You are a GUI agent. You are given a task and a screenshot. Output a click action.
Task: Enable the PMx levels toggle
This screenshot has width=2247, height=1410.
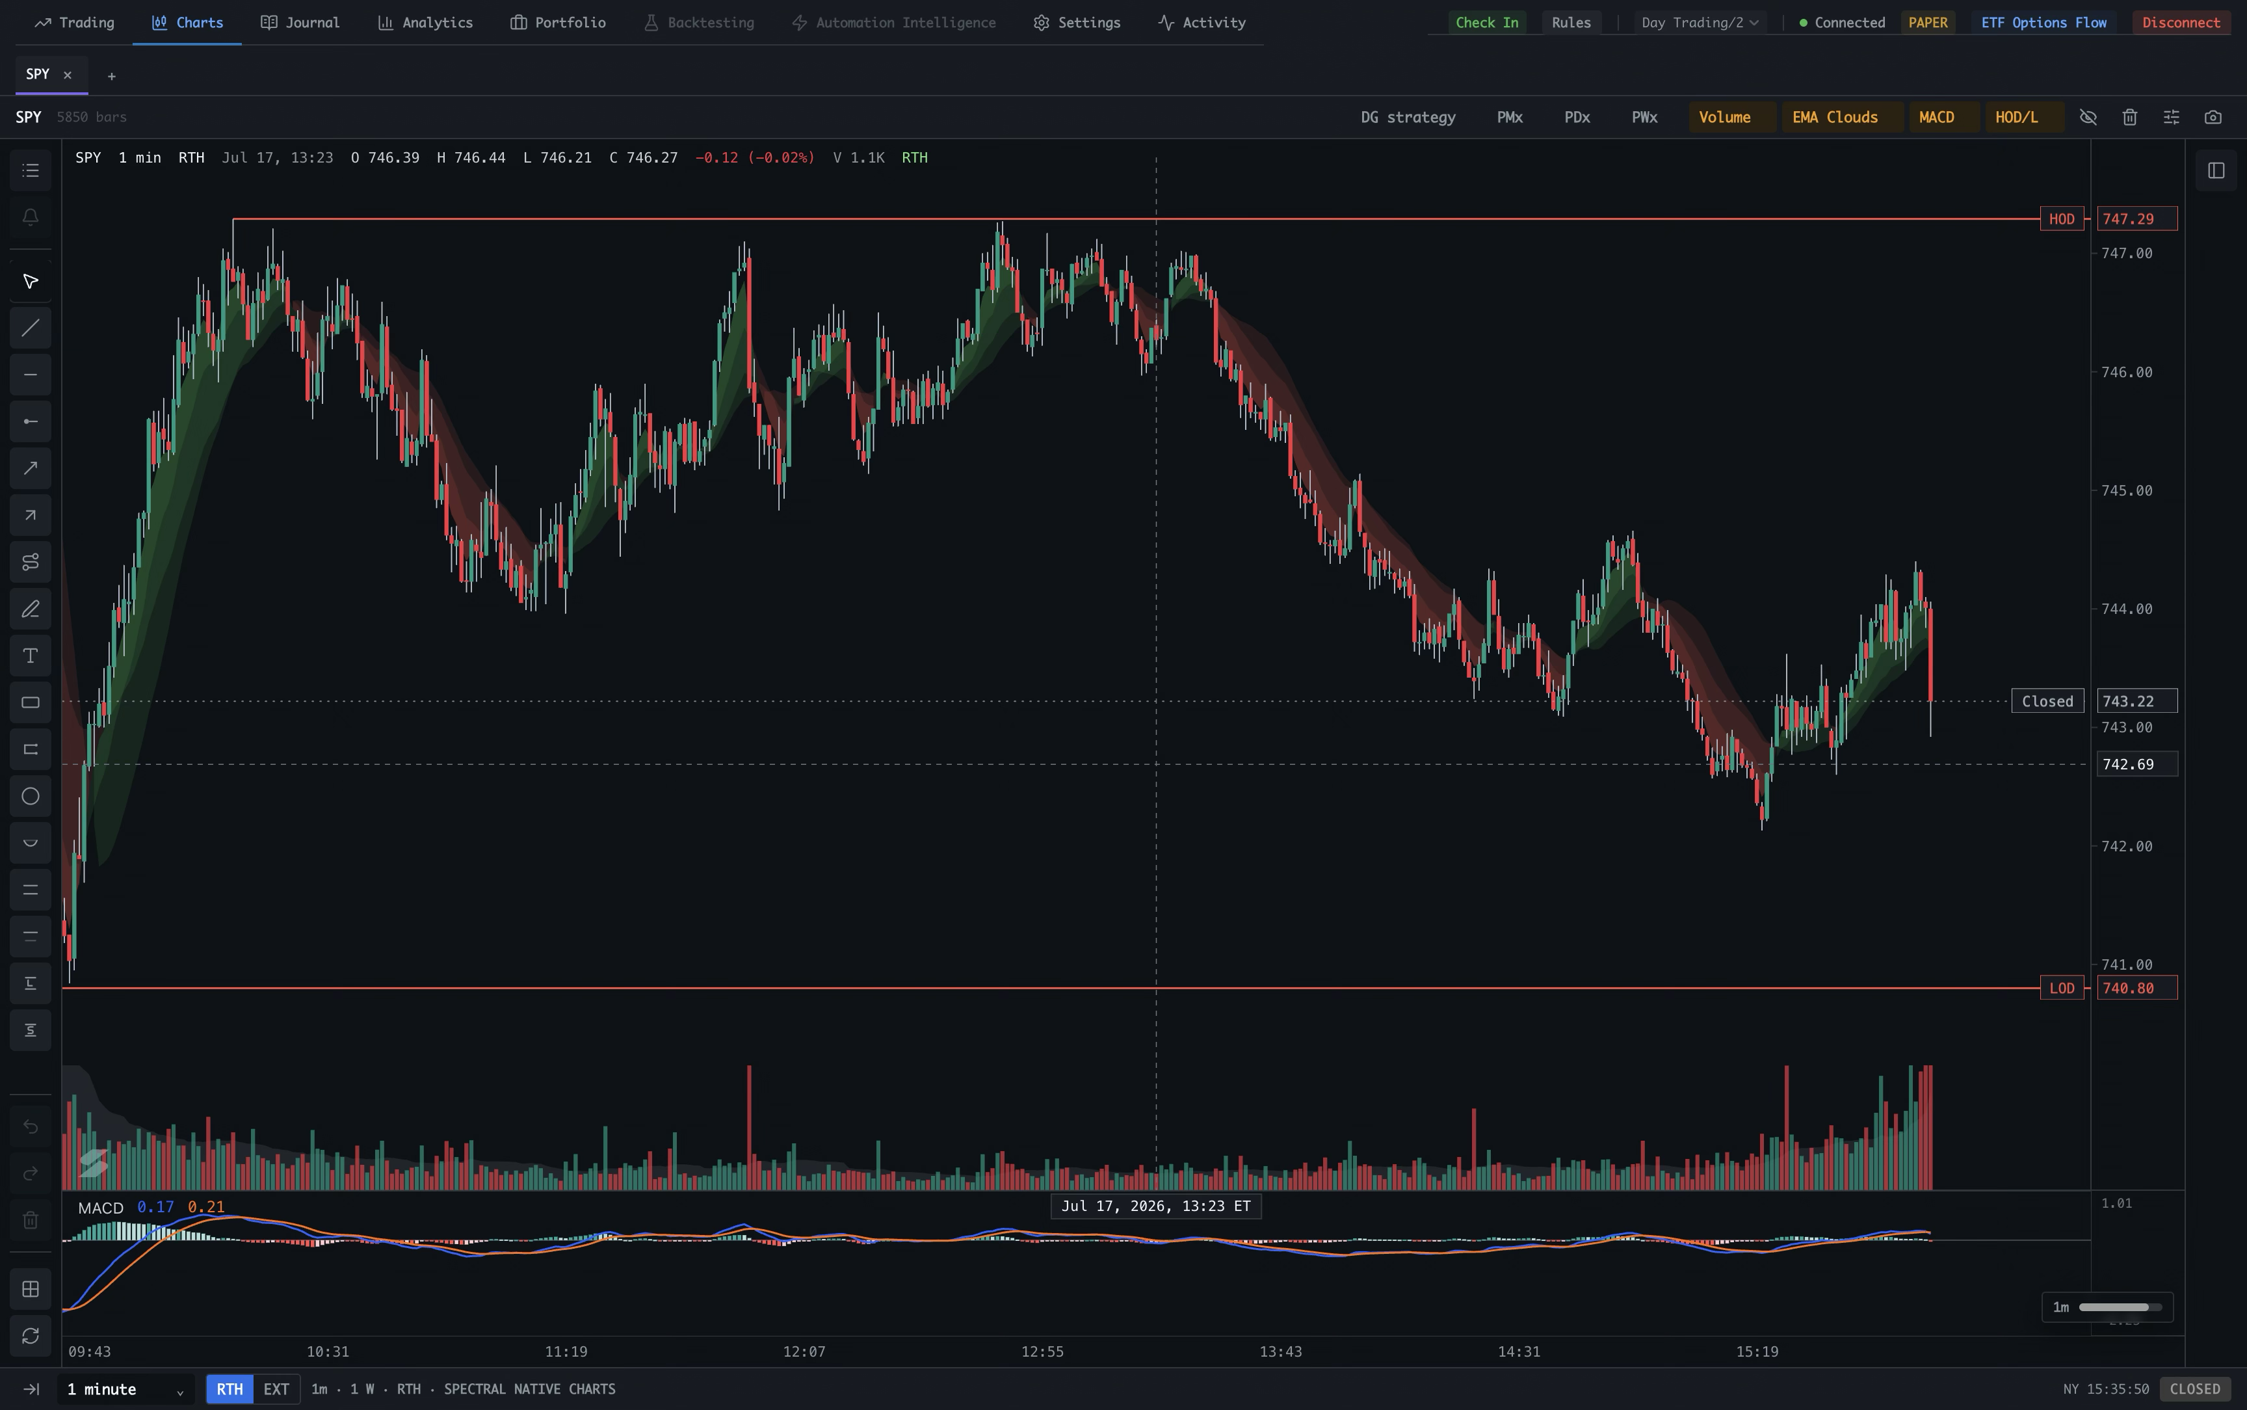(x=1510, y=118)
